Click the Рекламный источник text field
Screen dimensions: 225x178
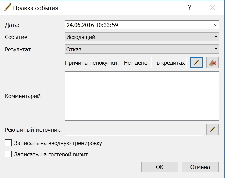pyautogui.click(x=134, y=130)
